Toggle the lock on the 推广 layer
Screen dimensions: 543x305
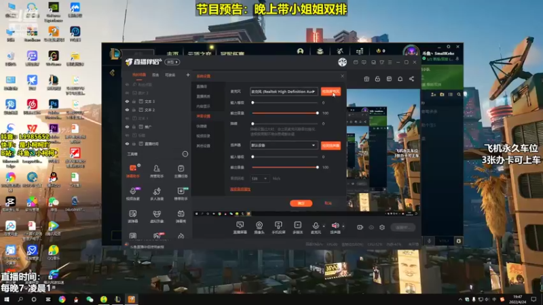click(x=134, y=127)
